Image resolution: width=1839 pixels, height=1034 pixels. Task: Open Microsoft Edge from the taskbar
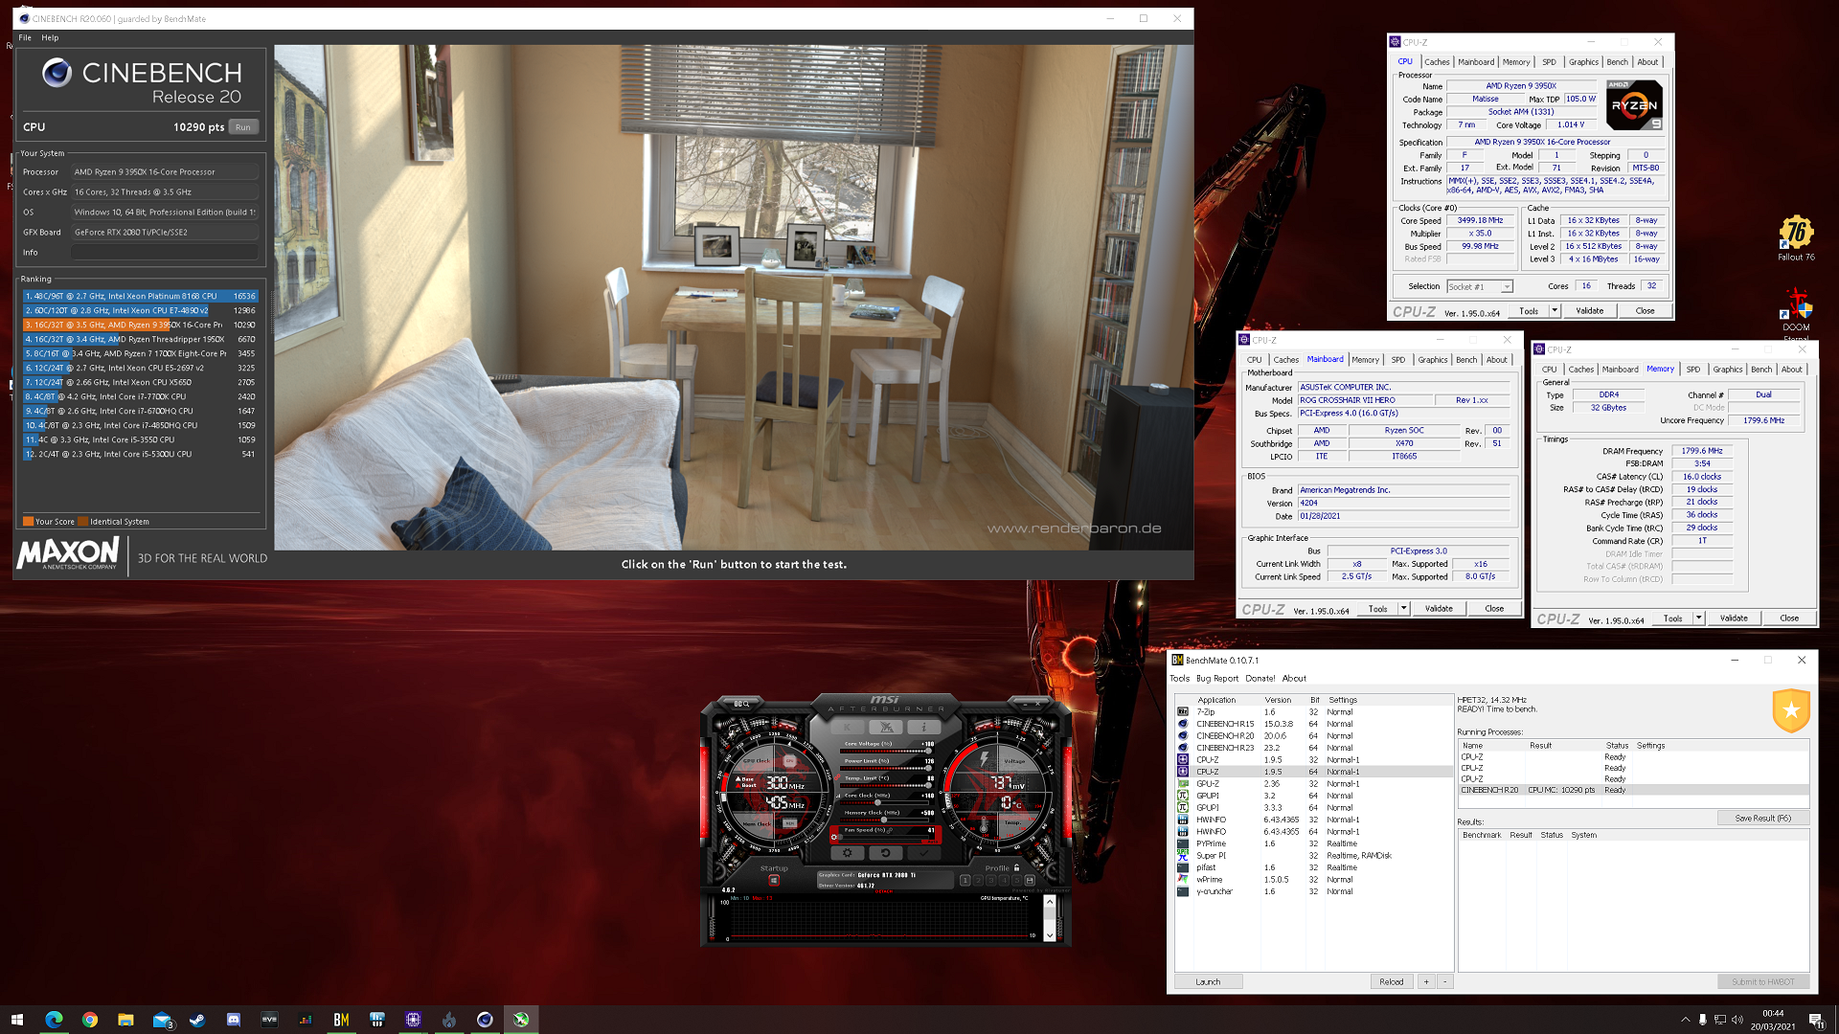click(54, 1020)
